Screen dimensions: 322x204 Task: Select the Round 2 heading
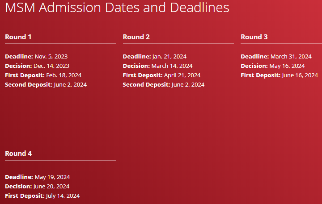click(x=136, y=37)
